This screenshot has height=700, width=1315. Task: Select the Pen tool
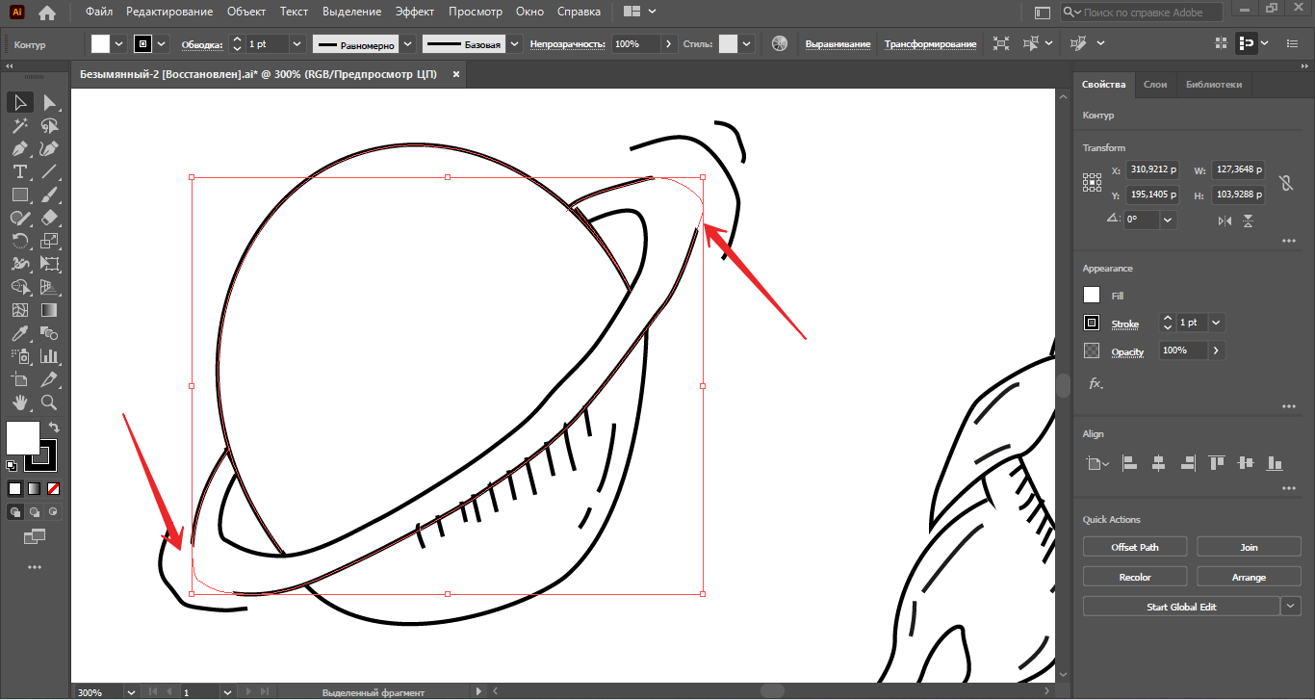[20, 148]
